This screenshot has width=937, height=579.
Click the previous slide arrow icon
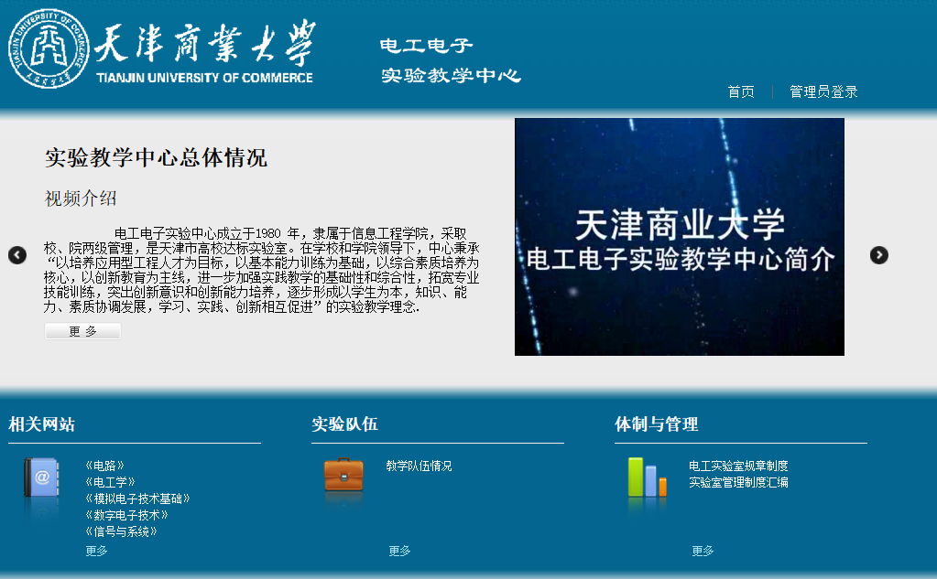(x=17, y=255)
